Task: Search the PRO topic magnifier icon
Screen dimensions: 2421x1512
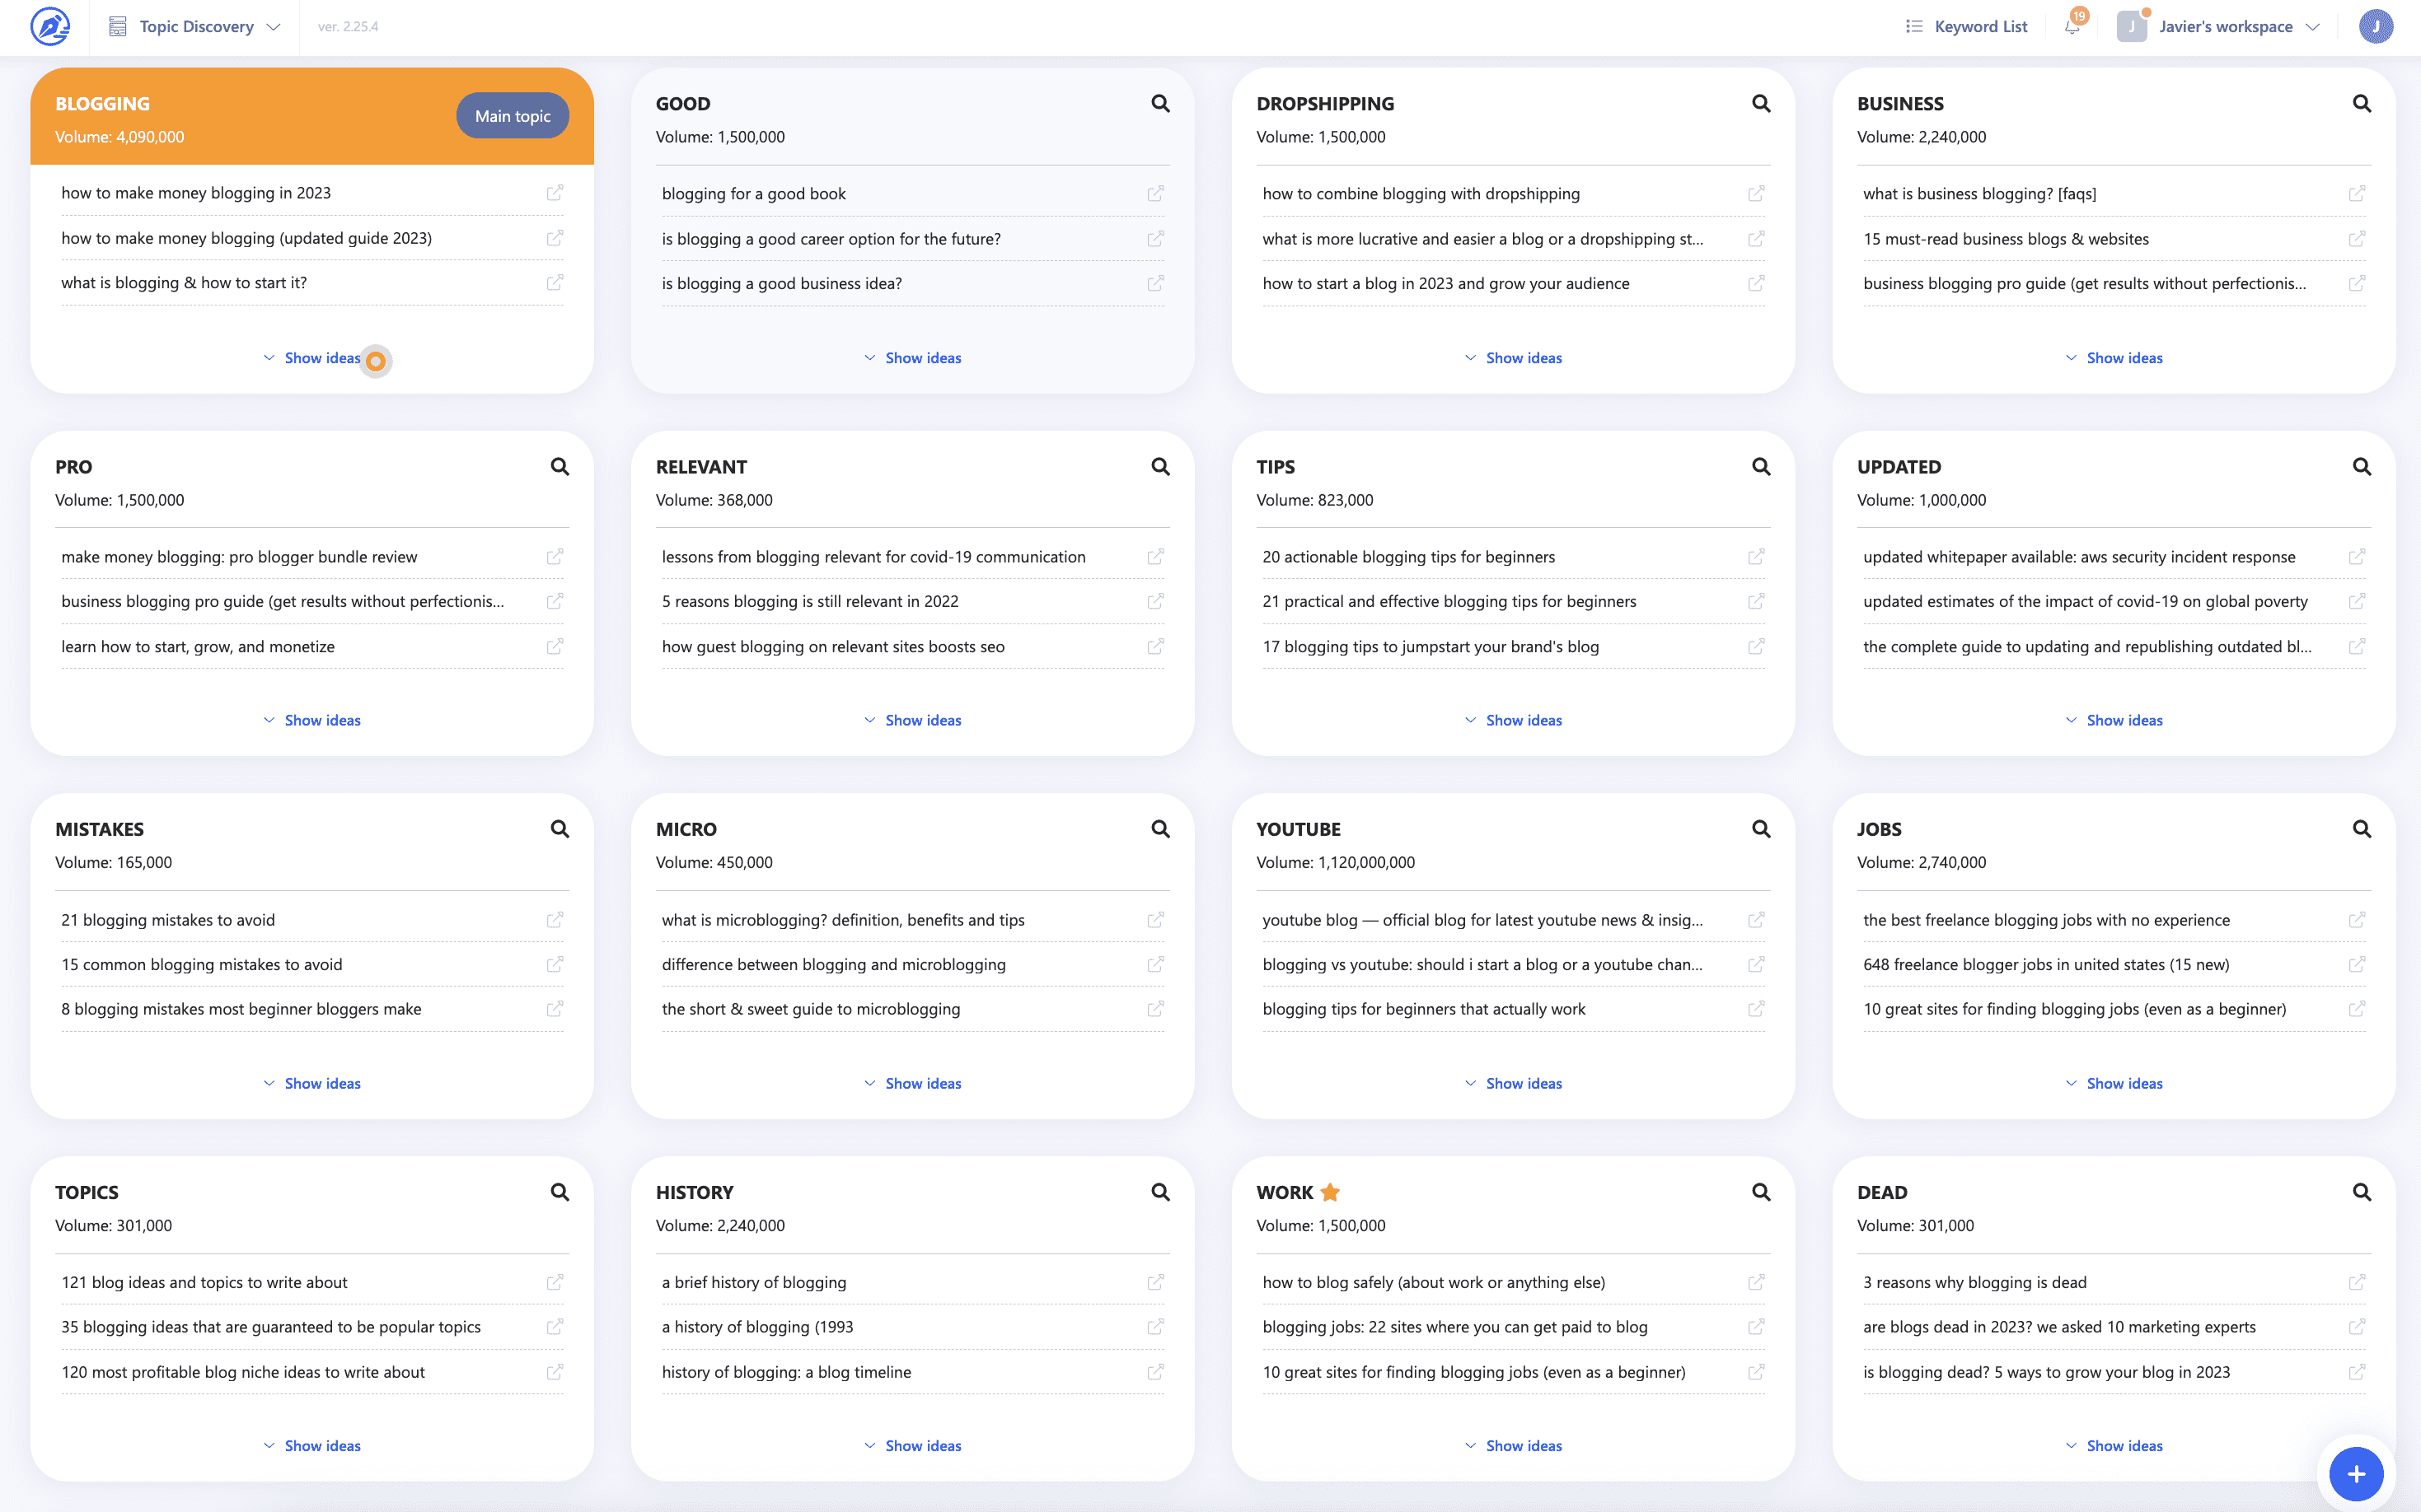Action: tap(560, 466)
